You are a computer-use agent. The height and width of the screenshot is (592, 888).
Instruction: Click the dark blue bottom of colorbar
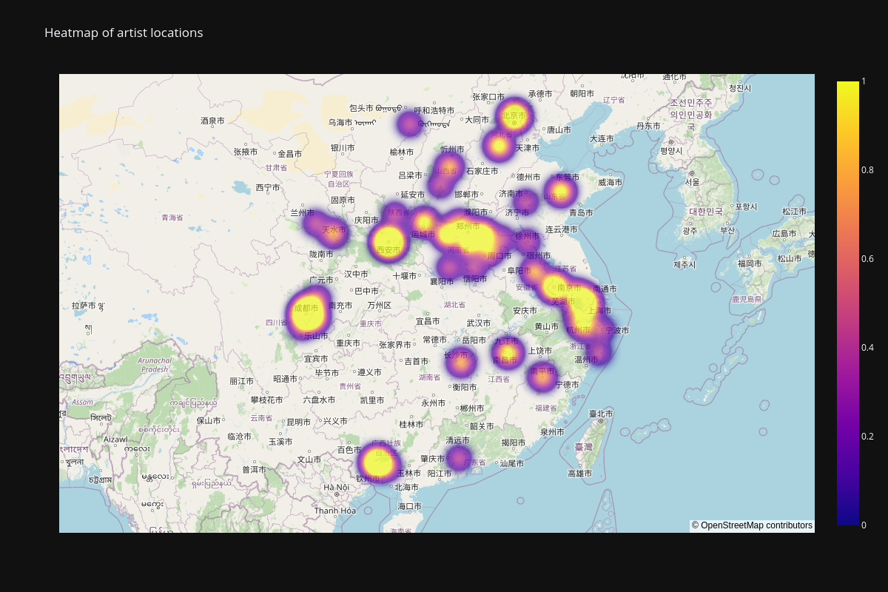(x=847, y=519)
